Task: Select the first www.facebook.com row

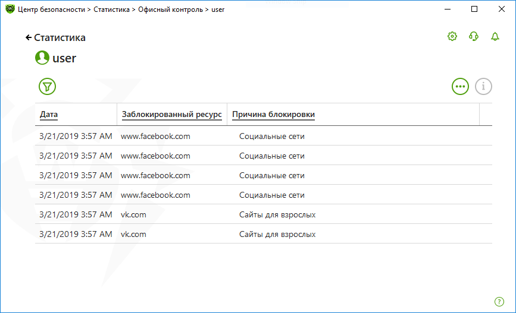Action: tap(264, 136)
